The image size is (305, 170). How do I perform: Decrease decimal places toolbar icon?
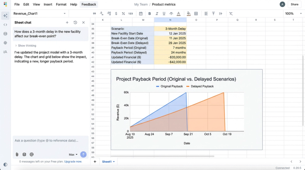coord(102,13)
